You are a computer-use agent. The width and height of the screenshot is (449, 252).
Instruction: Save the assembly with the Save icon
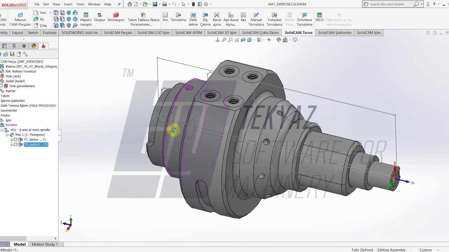tap(155, 4)
